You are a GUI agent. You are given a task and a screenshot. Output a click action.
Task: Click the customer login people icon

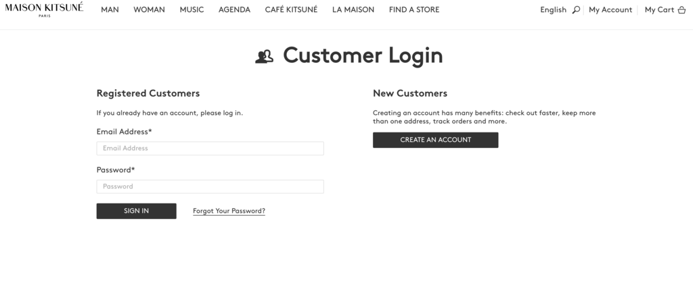coord(265,57)
